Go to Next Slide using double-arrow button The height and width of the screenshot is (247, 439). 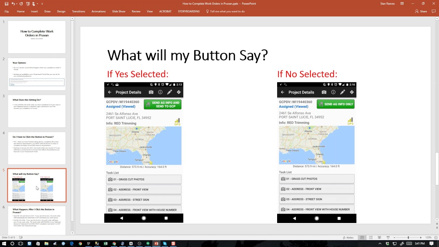(x=437, y=228)
